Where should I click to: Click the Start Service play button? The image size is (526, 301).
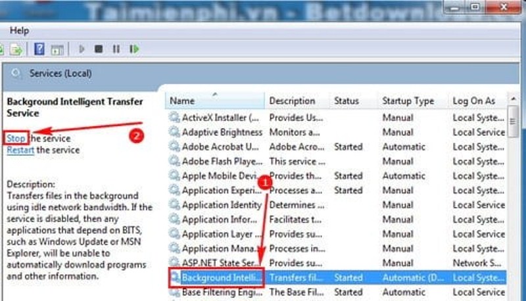click(82, 49)
